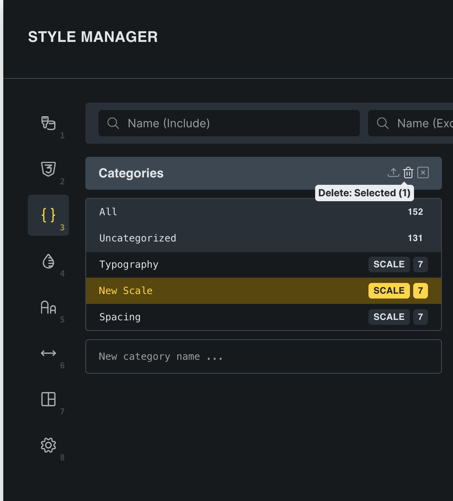Open the brush and database panel
453x501 pixels.
point(48,123)
